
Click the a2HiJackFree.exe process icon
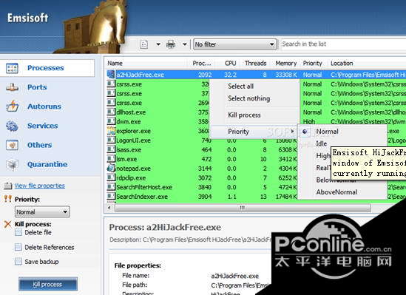click(x=111, y=75)
